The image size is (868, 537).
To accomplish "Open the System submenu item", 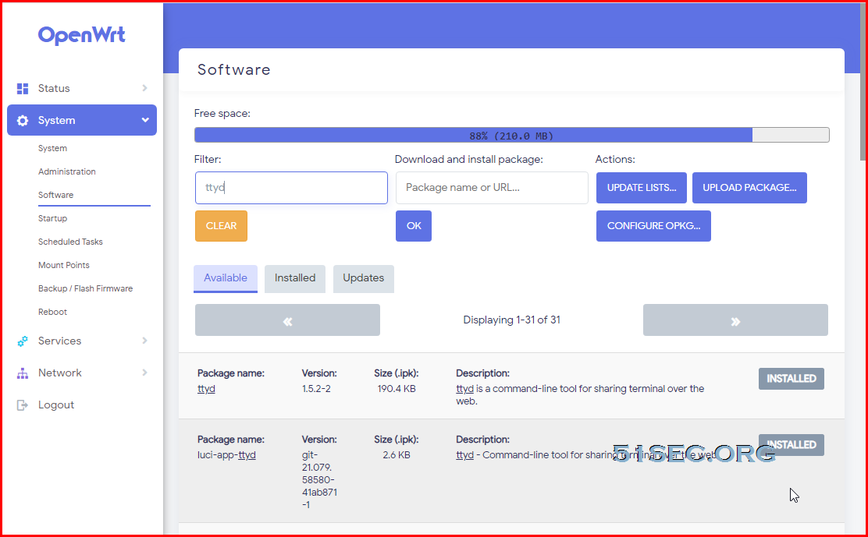I will tap(52, 148).
